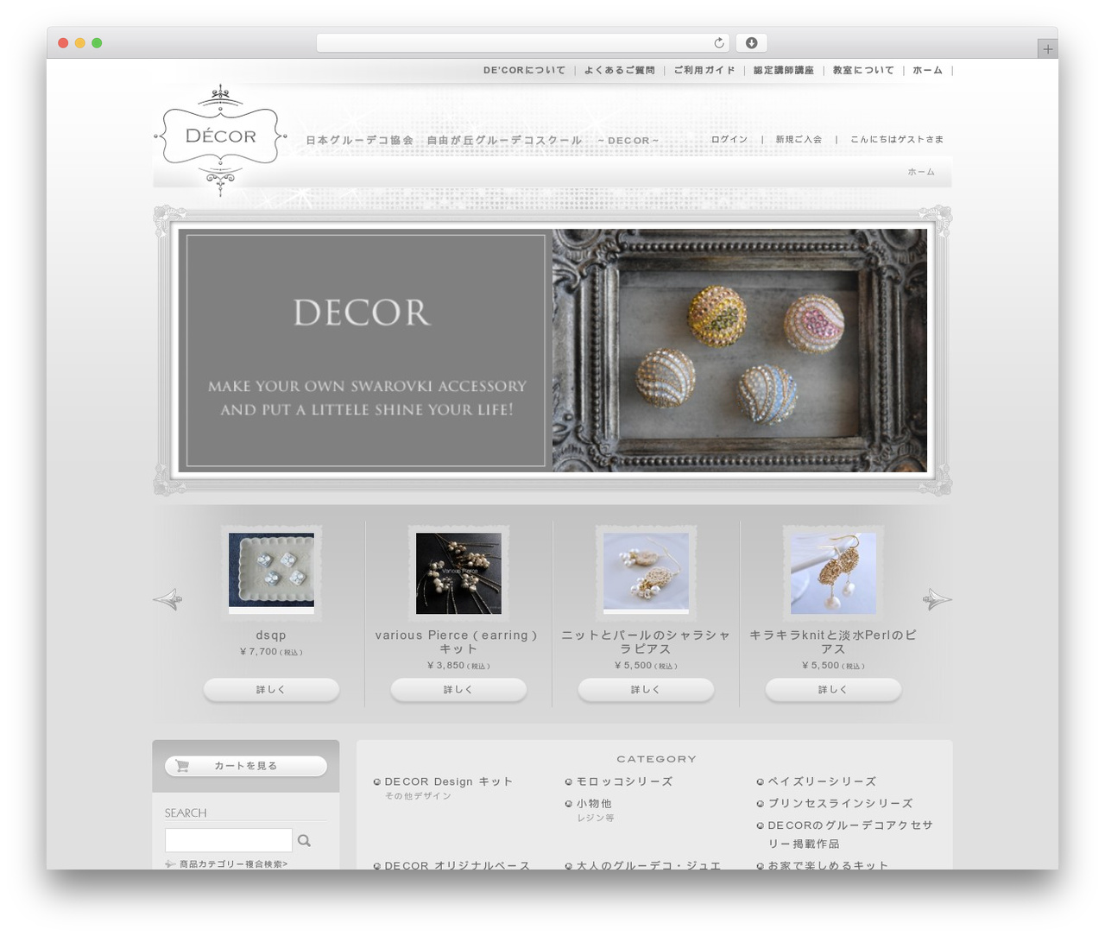The image size is (1105, 936).
Task: Click the various Pierce ( earring ) キット title
Action: (x=457, y=642)
